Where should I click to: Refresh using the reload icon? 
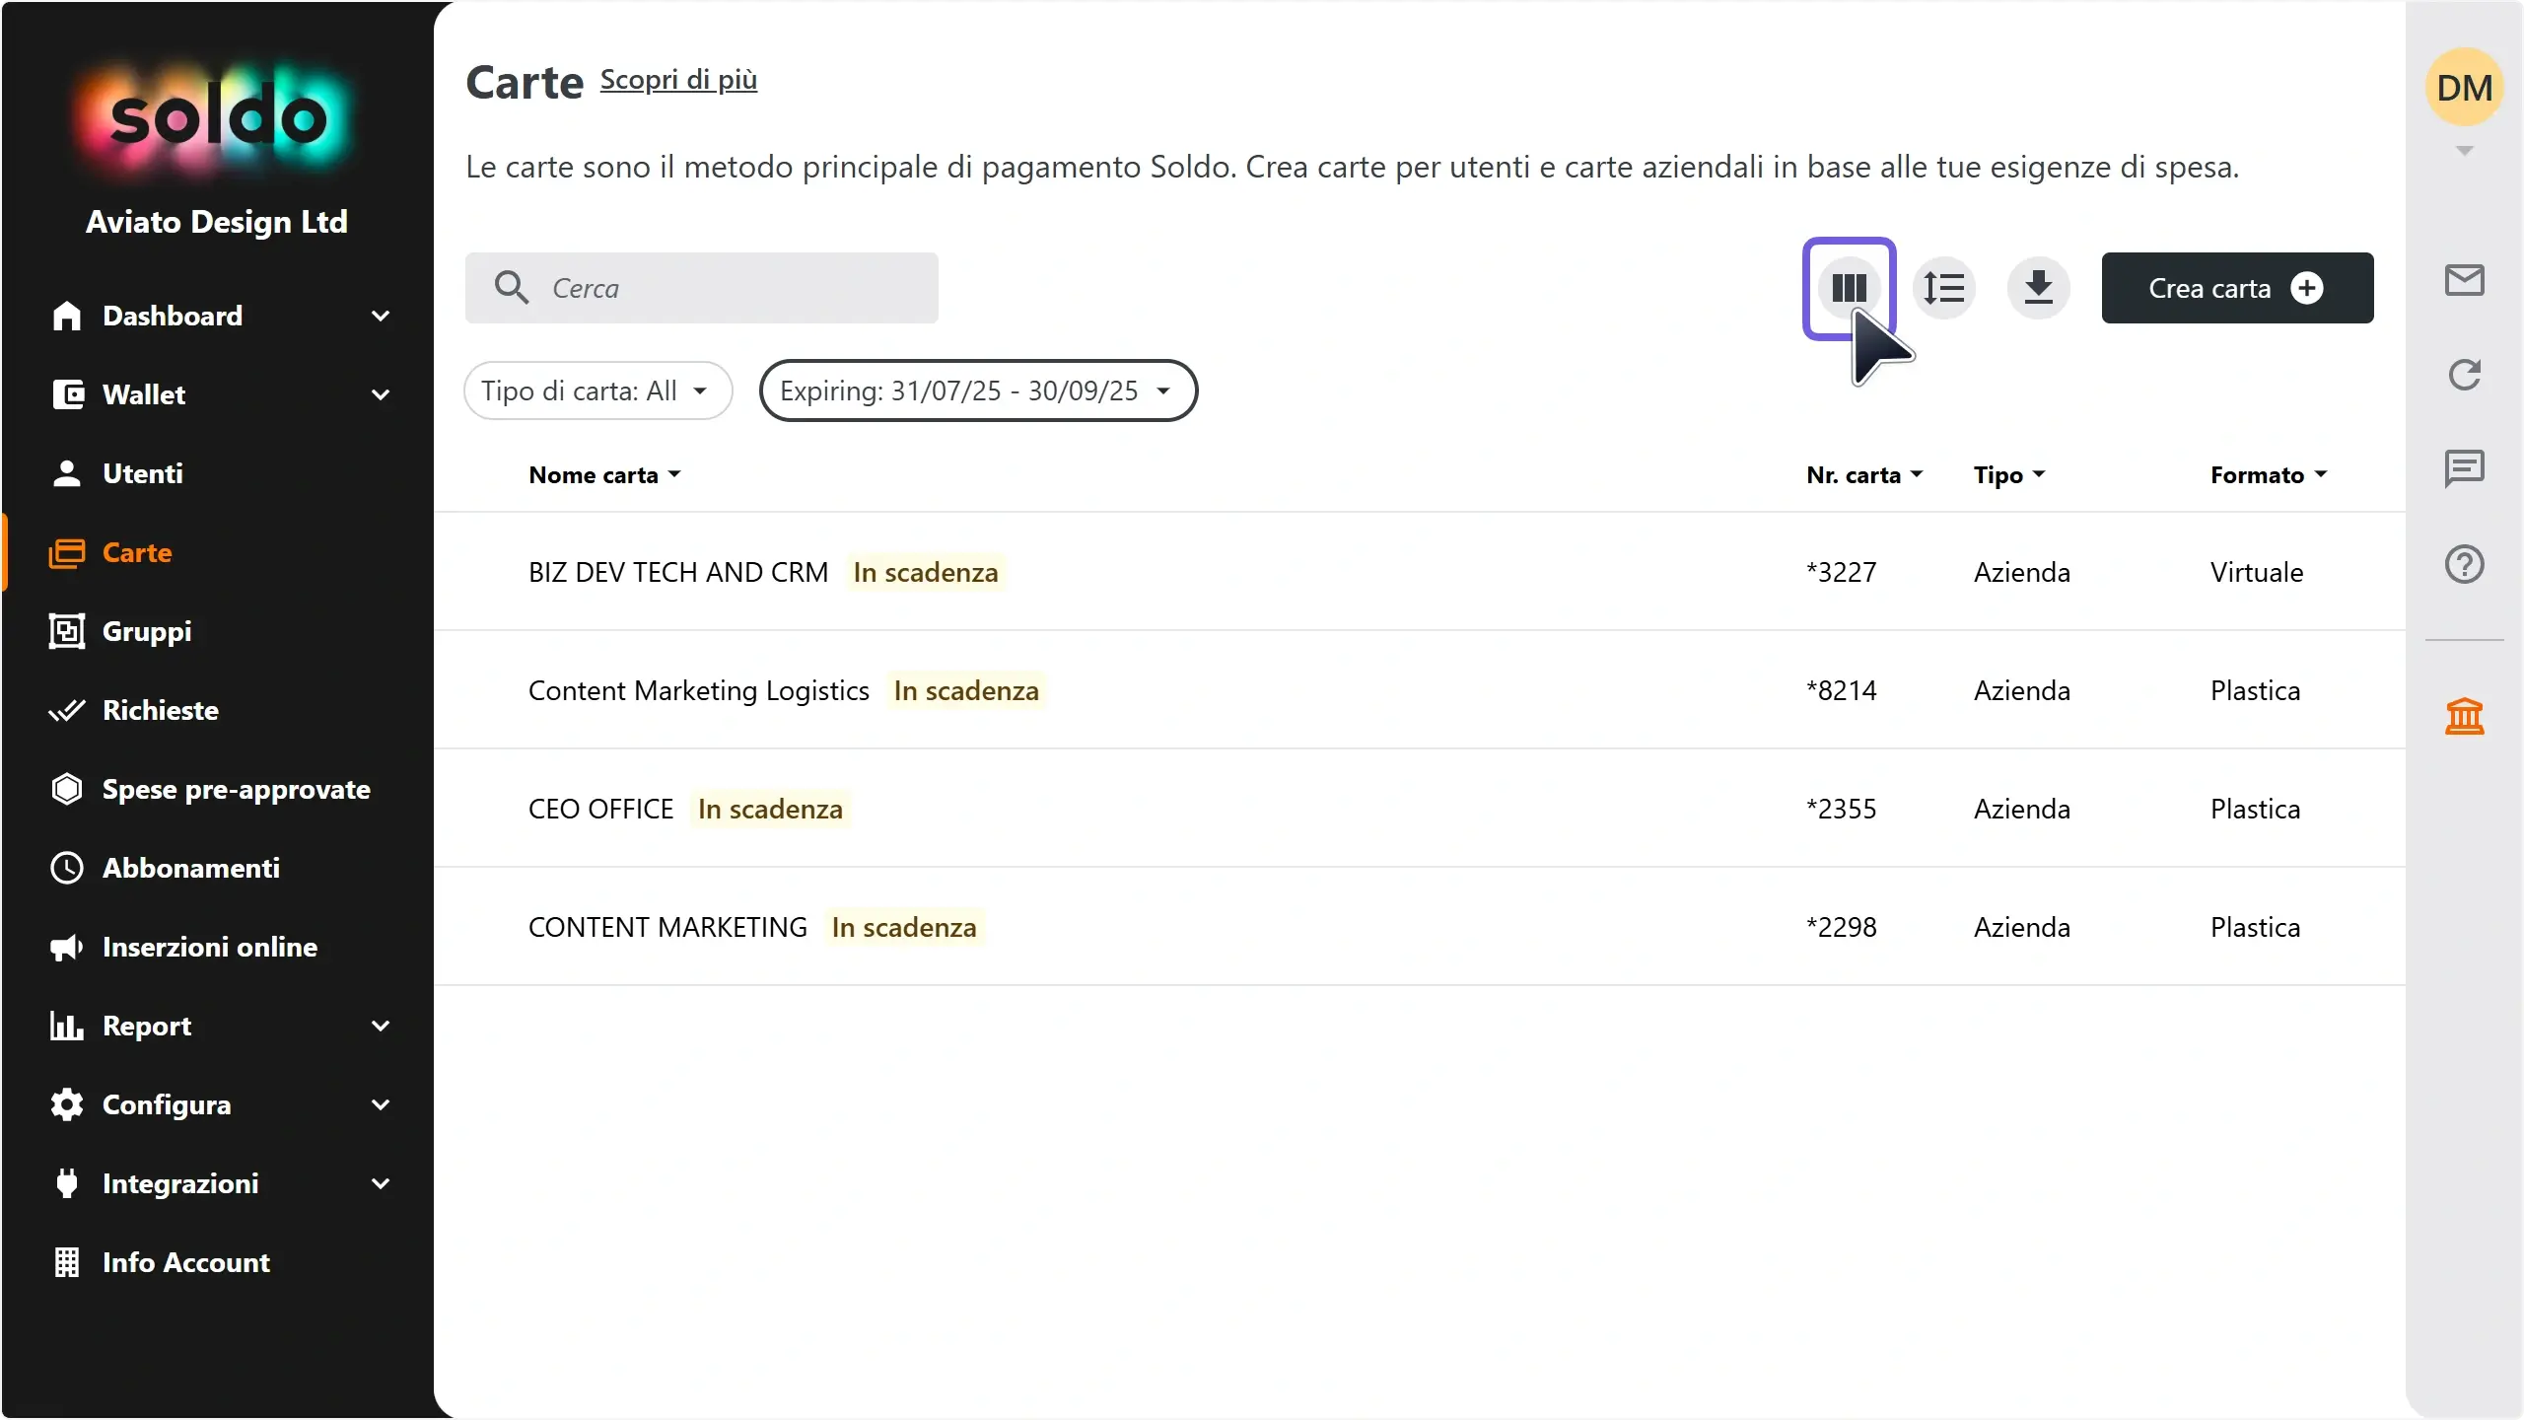pyautogui.click(x=2464, y=375)
